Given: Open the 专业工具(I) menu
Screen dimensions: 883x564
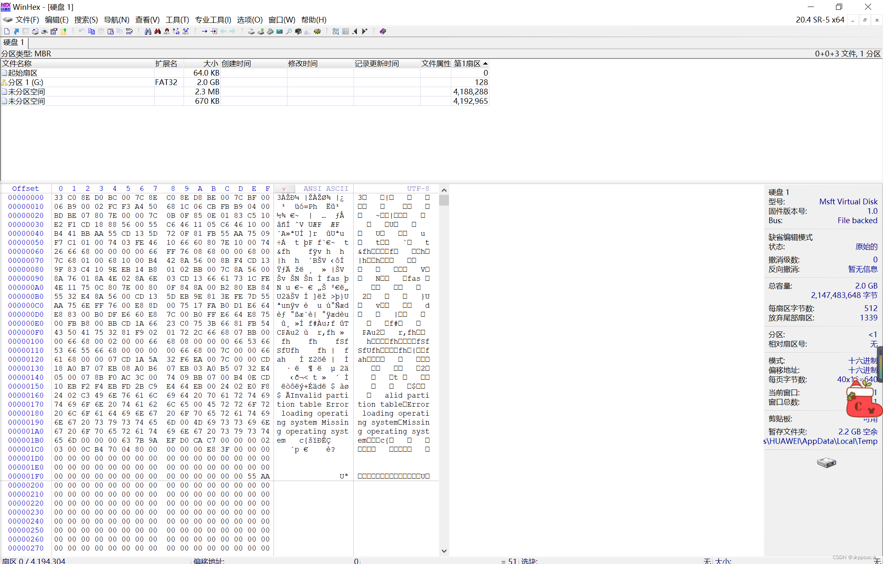Looking at the screenshot, I should coord(213,20).
